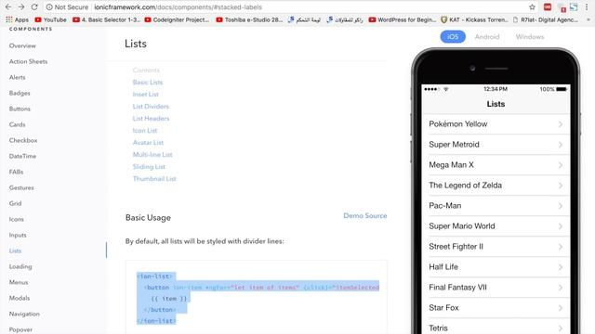Switch the preview to iOS
Image resolution: width=595 pixels, height=334 pixels.
453,37
